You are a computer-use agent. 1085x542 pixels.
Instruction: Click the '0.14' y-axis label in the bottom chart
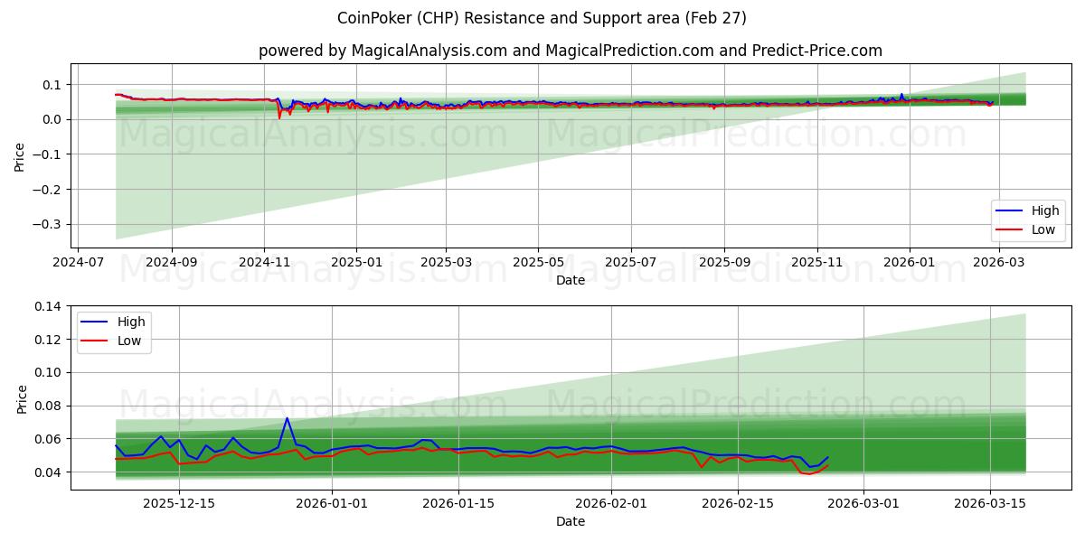[x=50, y=306]
